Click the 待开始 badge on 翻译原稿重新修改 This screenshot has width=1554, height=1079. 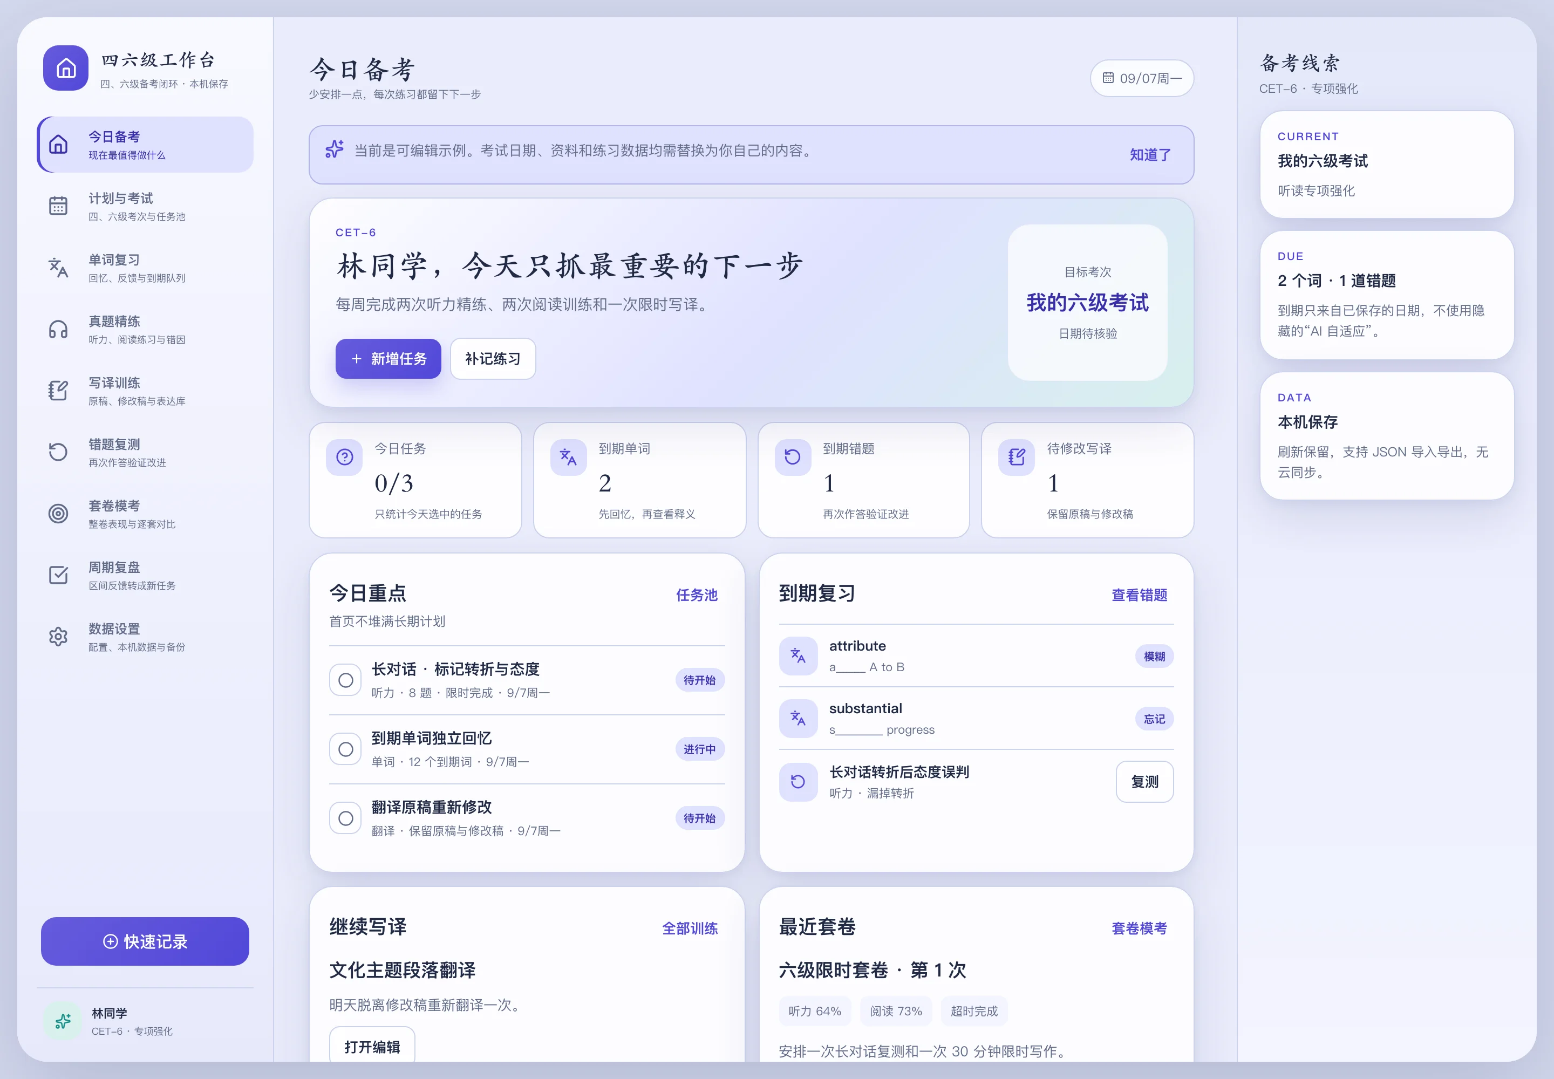700,818
